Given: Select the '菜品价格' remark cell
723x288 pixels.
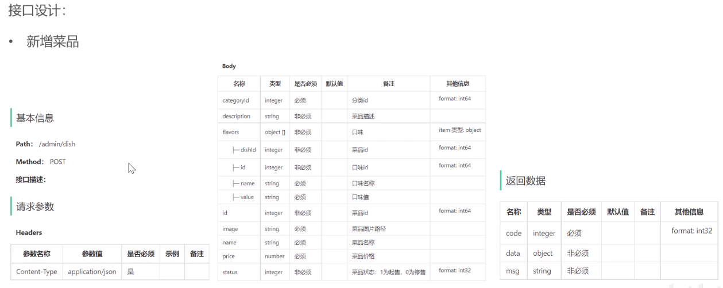Looking at the screenshot, I should pyautogui.click(x=363, y=256).
